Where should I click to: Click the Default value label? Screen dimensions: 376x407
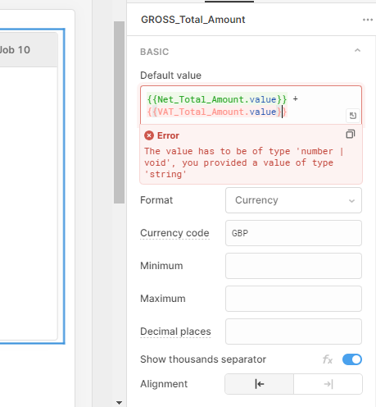[170, 75]
